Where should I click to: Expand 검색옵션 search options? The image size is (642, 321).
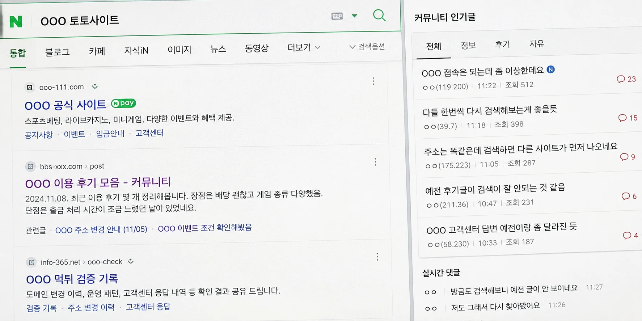pos(367,47)
